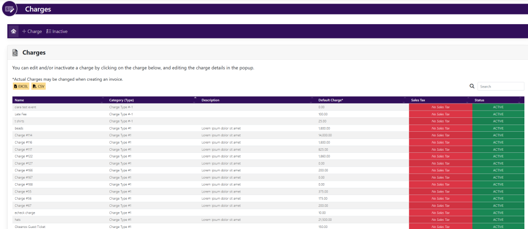Go to home via house icon

[13, 31]
